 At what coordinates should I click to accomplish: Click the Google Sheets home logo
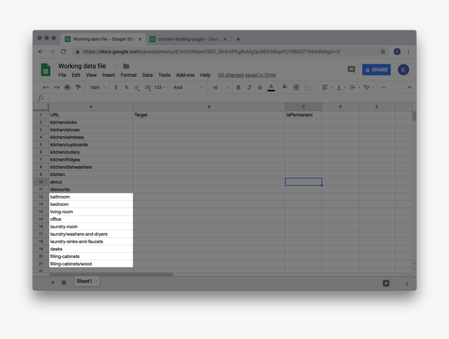pos(45,69)
